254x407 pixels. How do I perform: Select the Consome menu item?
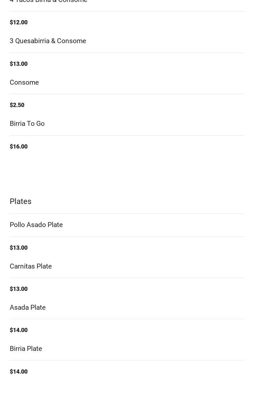point(24,82)
